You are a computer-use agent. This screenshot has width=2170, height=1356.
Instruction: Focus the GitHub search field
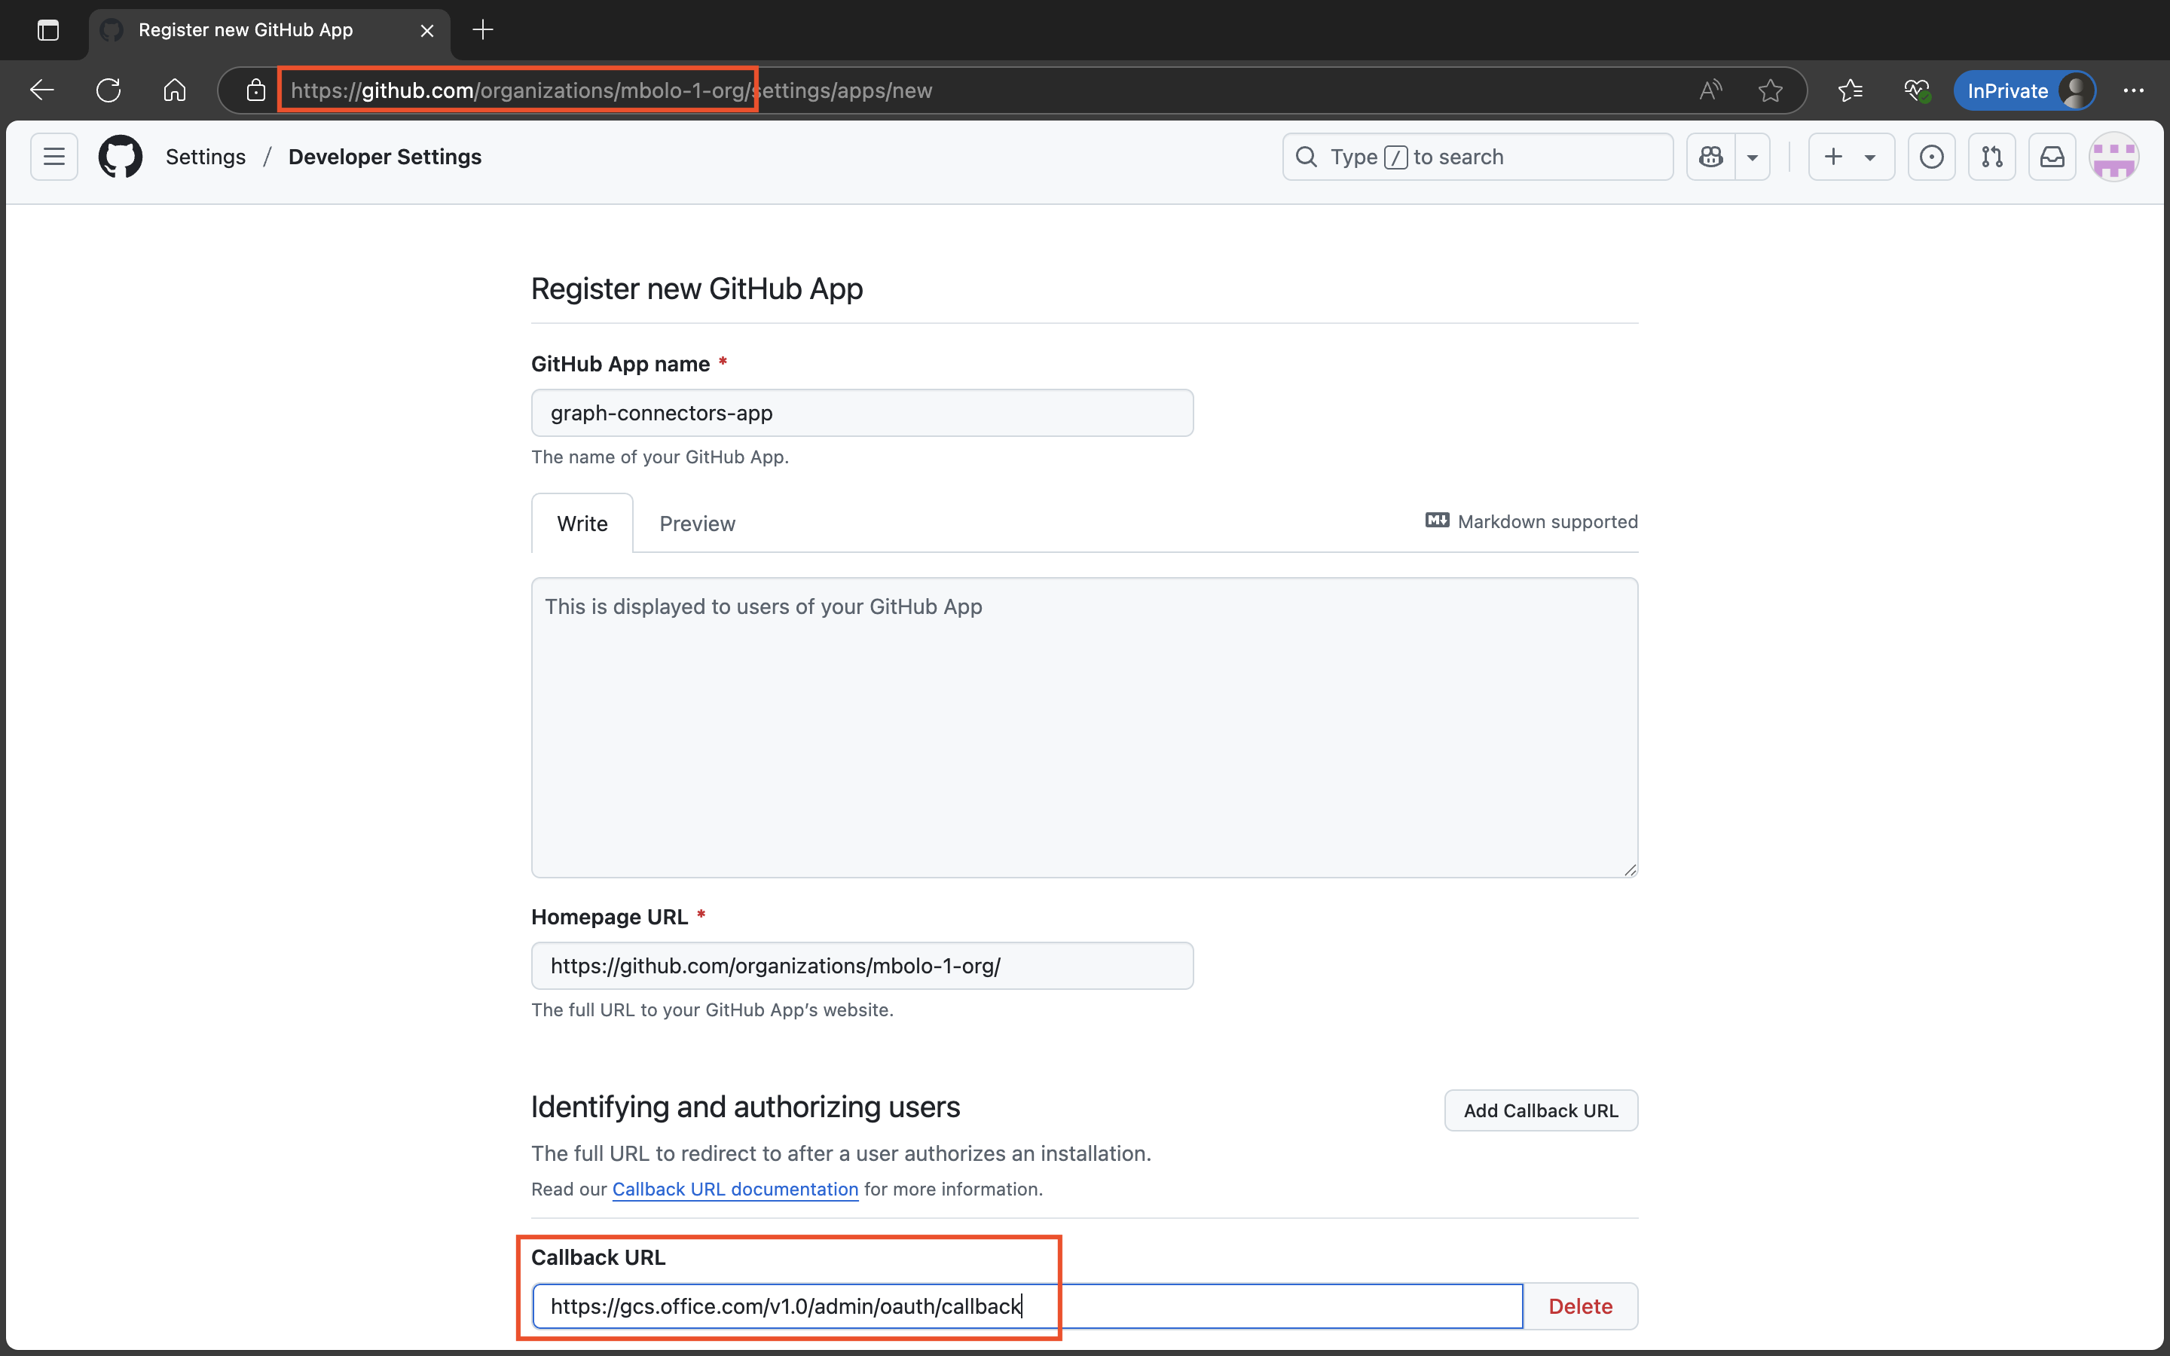pyautogui.click(x=1476, y=156)
